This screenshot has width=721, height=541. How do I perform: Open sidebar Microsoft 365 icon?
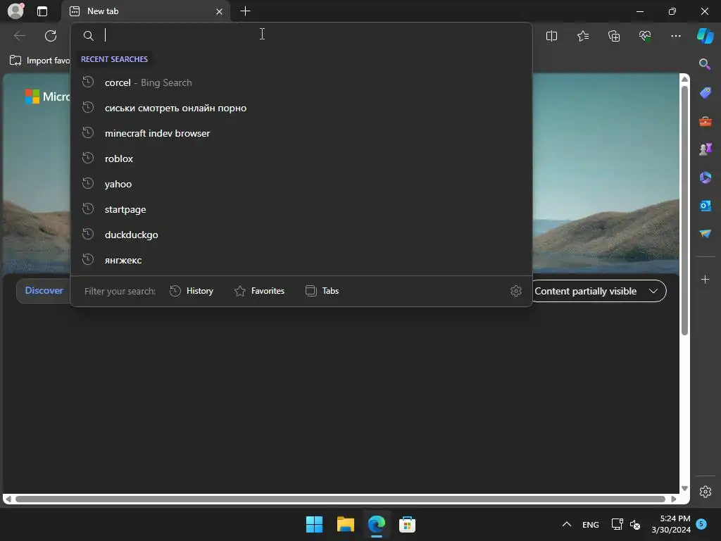[x=706, y=178]
